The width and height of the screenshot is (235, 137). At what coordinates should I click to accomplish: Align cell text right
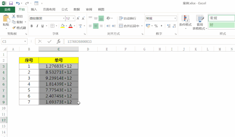[101, 26]
